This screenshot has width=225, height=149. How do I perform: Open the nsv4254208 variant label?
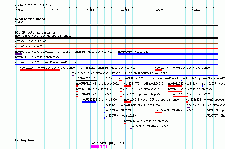pos(152,100)
